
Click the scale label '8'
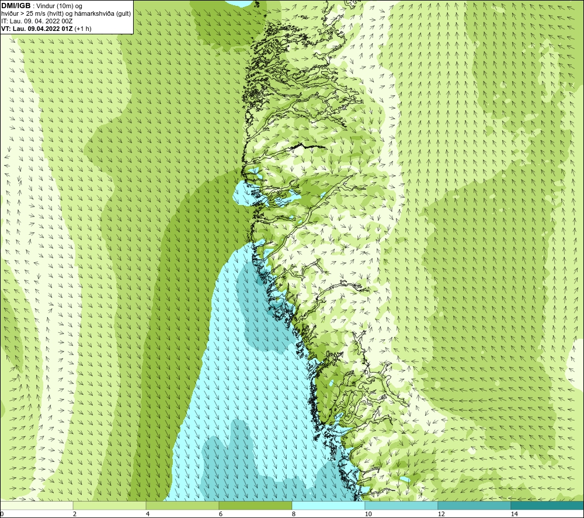[x=294, y=514]
